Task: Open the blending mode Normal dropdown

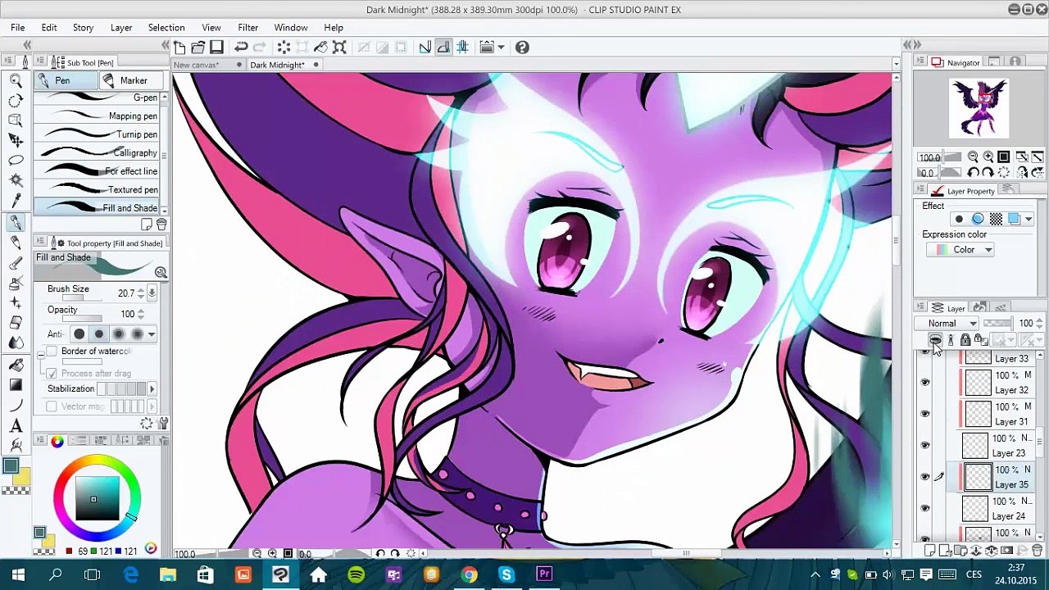Action: 947,324
